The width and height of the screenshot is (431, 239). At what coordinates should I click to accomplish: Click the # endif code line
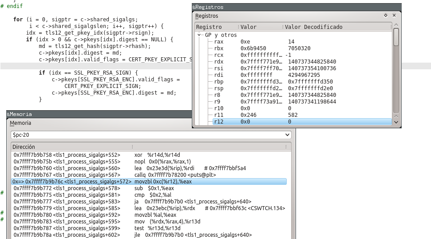pos(12,6)
